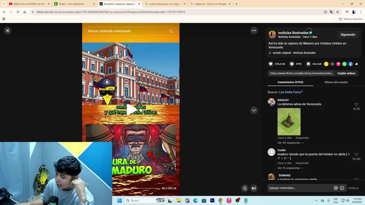
Task: Reply to Cosito's comment
Action: 302,163
